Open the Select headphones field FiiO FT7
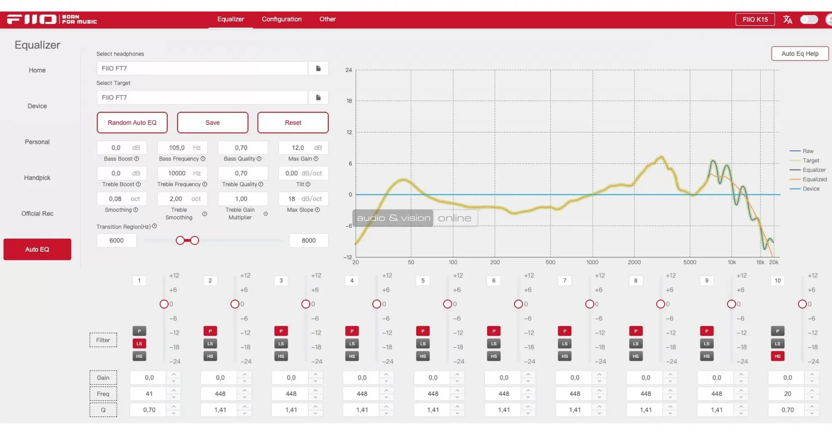This screenshot has height=435, width=832. [202, 68]
